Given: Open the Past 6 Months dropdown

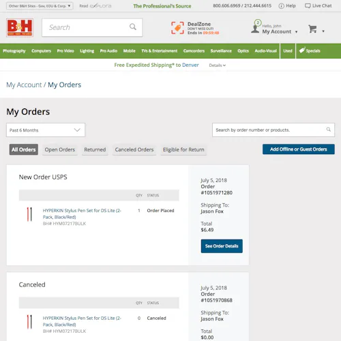Looking at the screenshot, I should [46, 130].
